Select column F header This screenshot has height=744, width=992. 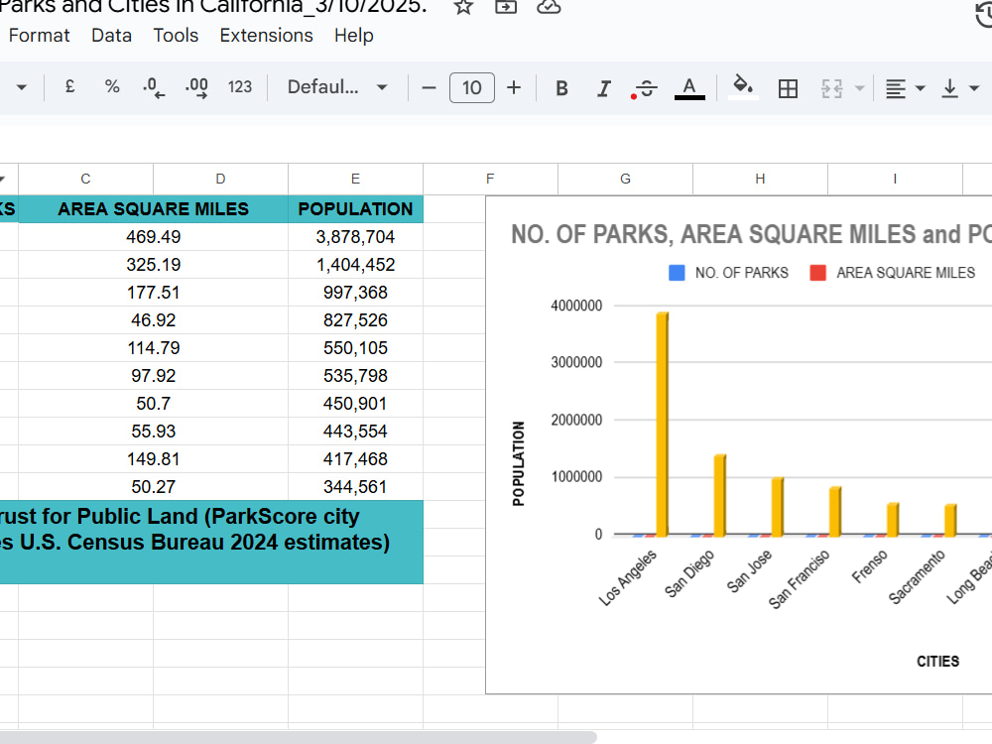click(490, 179)
